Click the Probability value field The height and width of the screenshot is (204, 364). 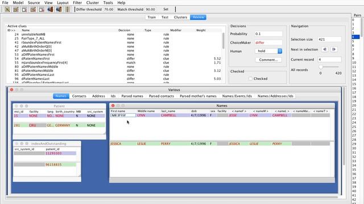pyautogui.click(x=268, y=34)
